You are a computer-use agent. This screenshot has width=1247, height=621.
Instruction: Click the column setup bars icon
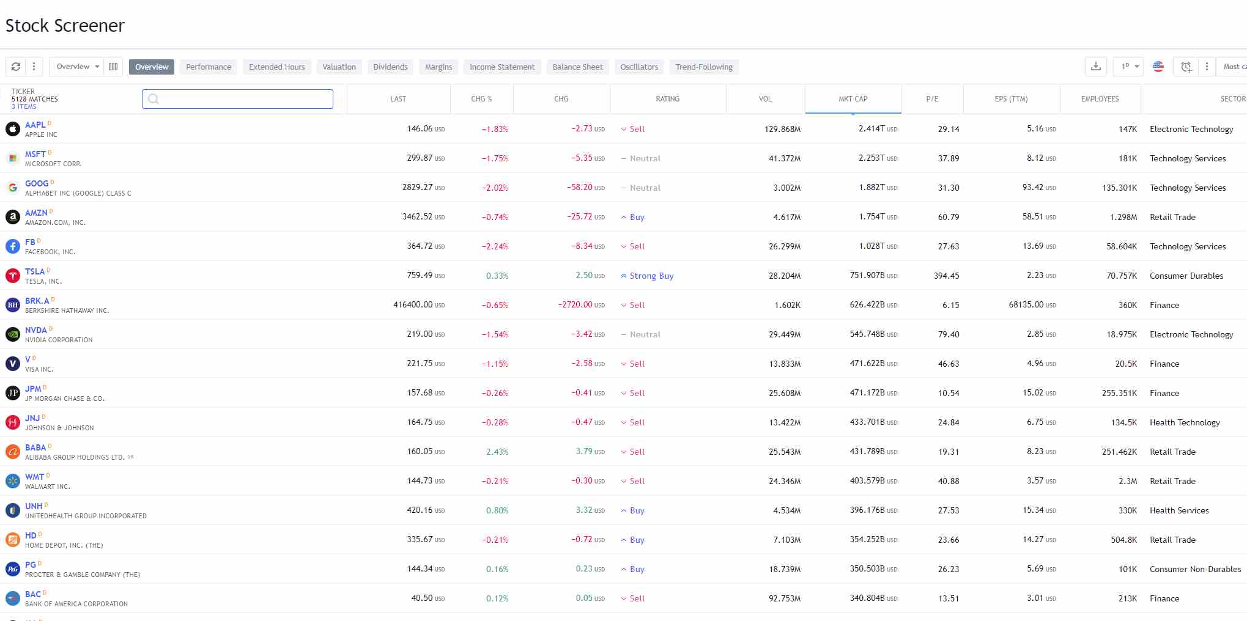[113, 67]
